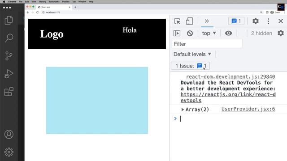287x161 pixels.
Task: Open a new Chrome tab
Action: pos(75,7)
